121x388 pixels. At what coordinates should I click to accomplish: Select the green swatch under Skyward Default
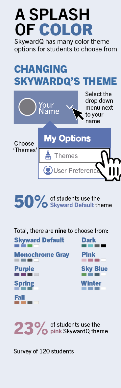pos(30,246)
